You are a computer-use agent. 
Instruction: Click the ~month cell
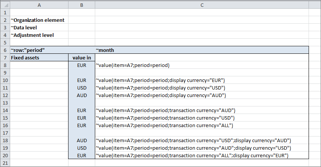pos(105,50)
